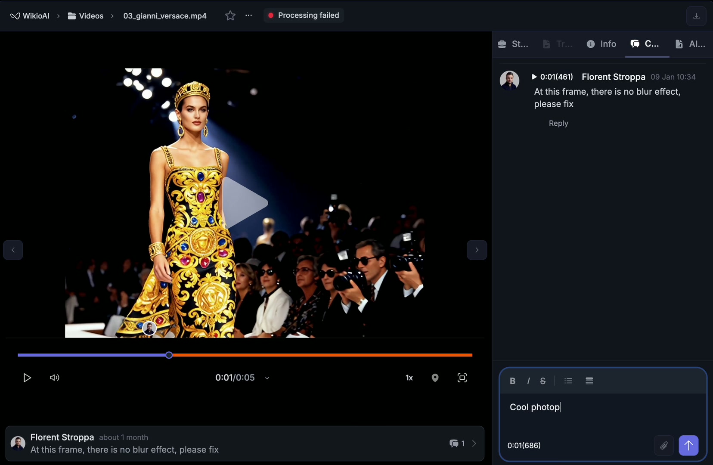Open the more options menu near file name

249,15
